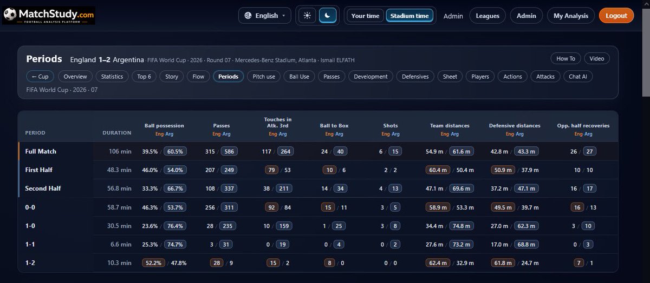The image size is (650, 283).
Task: Click the 586 Full Match passes value
Action: (229, 152)
